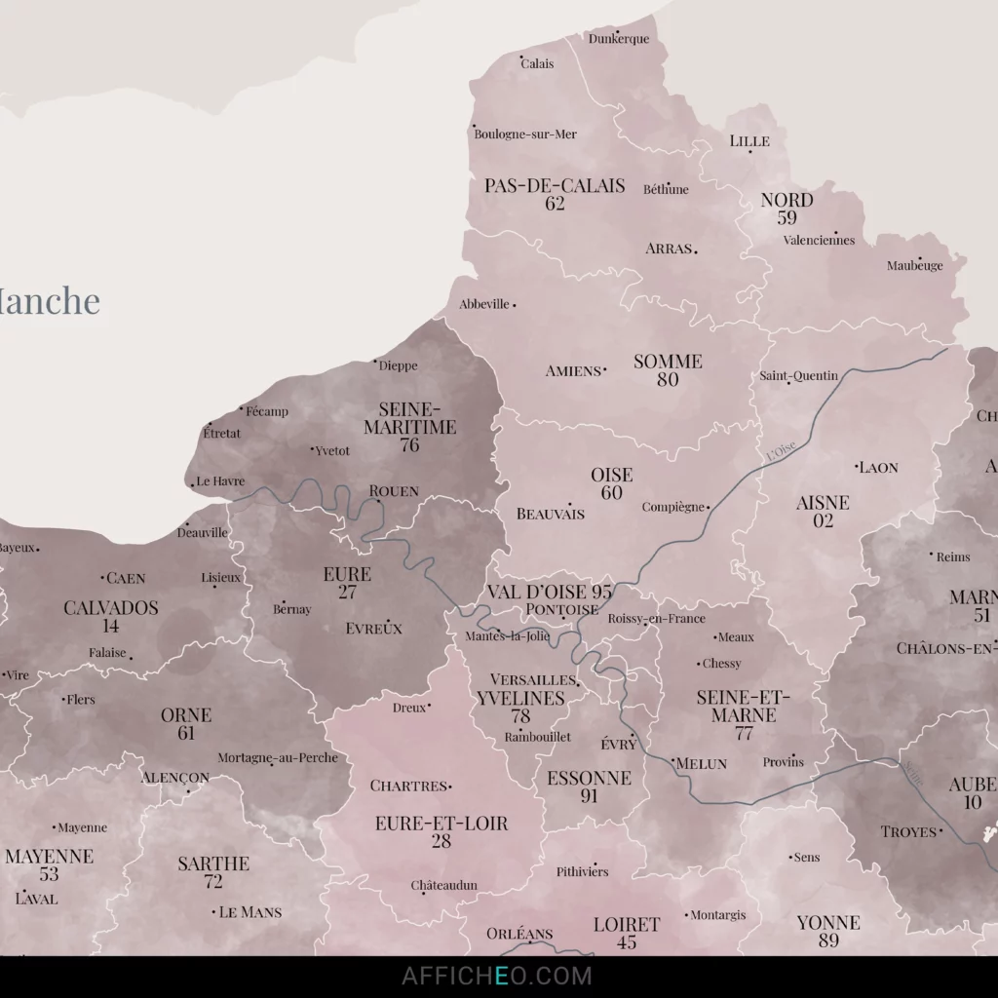The image size is (998, 998).
Task: Open the AFFICHEO.COM watermark link
Action: click(498, 974)
